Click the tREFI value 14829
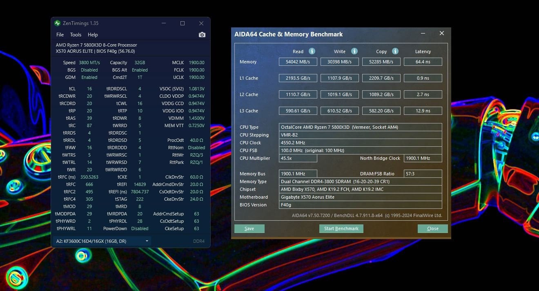The height and width of the screenshot is (291, 539). 140,184
